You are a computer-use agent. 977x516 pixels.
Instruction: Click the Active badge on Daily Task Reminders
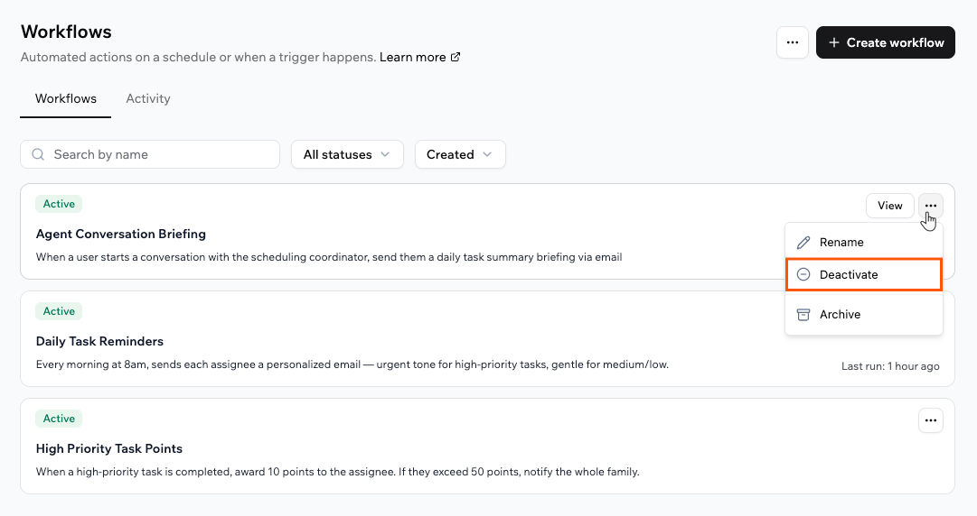pyautogui.click(x=59, y=311)
